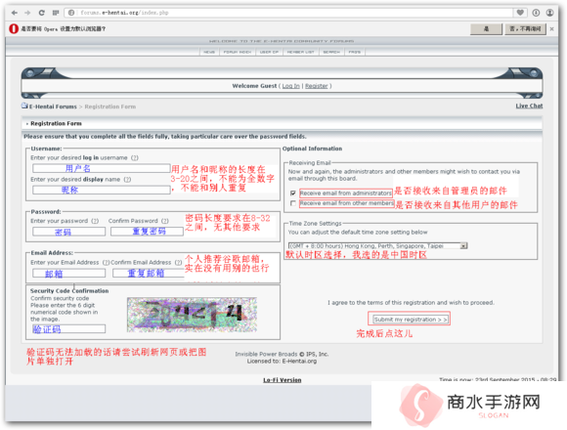Click the heart bookmark icon
Viewport: 567px width, 430px height.
[520, 13]
